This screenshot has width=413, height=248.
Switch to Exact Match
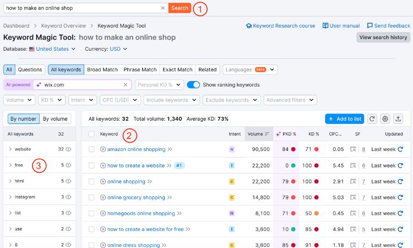[177, 69]
